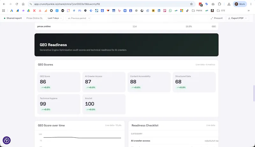Select the Technical Hygiene 99 card
The height and width of the screenshot is (147, 255).
click(59, 104)
